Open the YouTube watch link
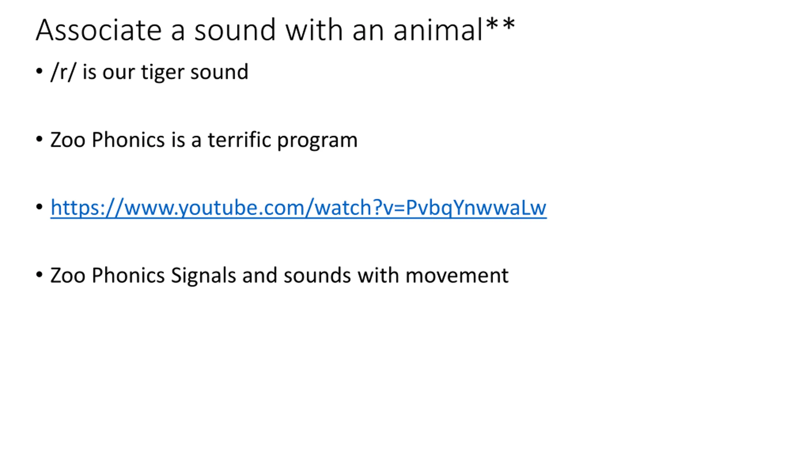810x455 pixels. point(298,208)
